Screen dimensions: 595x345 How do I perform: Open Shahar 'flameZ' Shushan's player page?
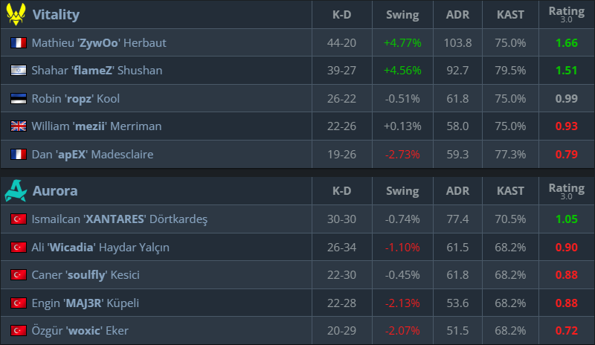click(97, 71)
